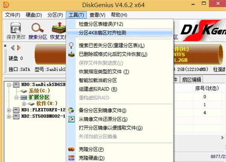Go to the next disk with the right arrow

[19, 48]
